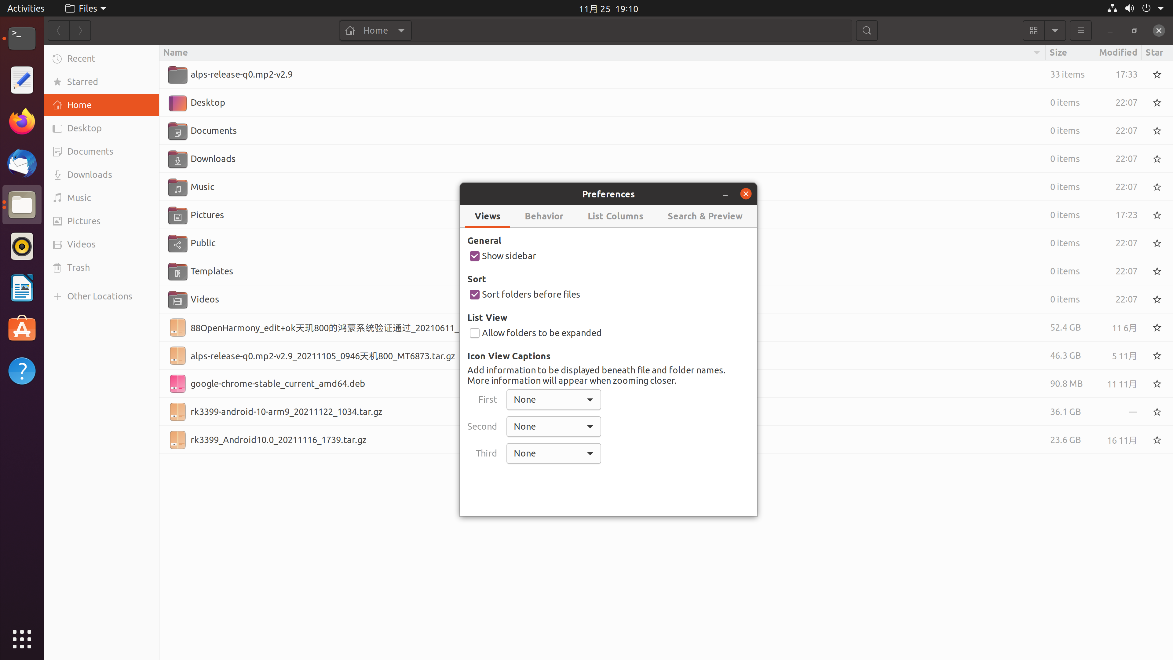The image size is (1173, 660).
Task: Open the hamburger menu in Files
Action: tap(1080, 31)
